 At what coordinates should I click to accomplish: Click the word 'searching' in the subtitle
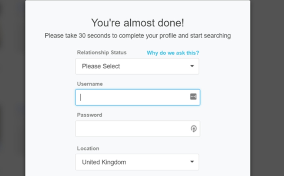pos(218,36)
